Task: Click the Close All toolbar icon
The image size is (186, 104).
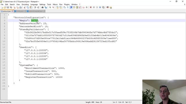Action: coord(17,7)
